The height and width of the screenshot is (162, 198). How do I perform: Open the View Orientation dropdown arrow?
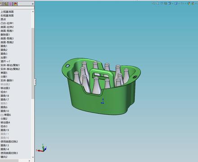[173, 4]
